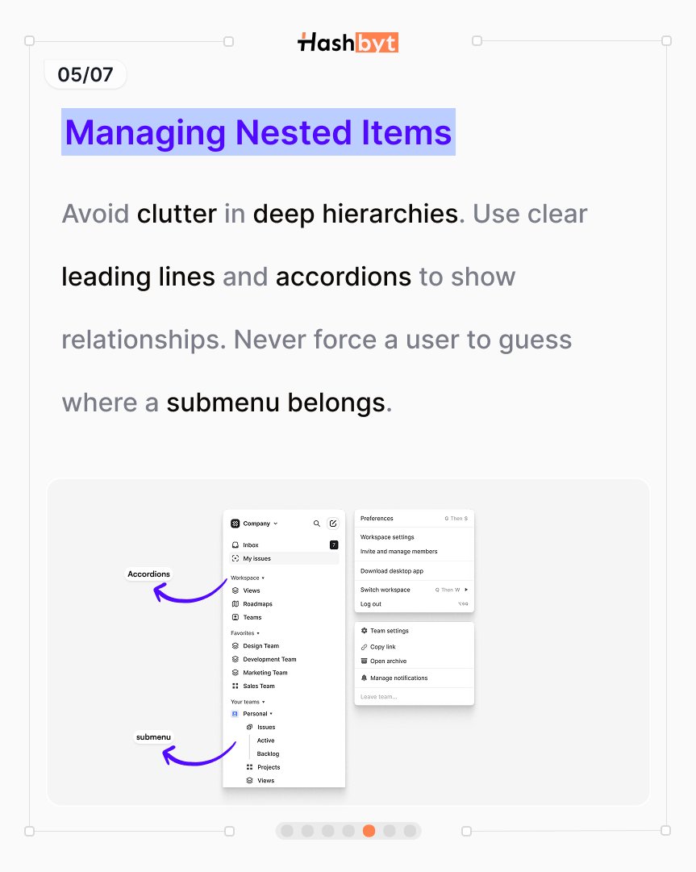The image size is (696, 872).
Task: Click the Manage notifications bell icon
Action: pyautogui.click(x=364, y=678)
